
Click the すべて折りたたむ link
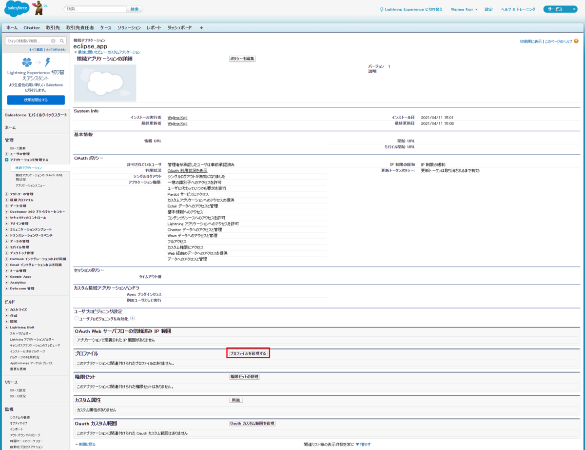coord(56,50)
